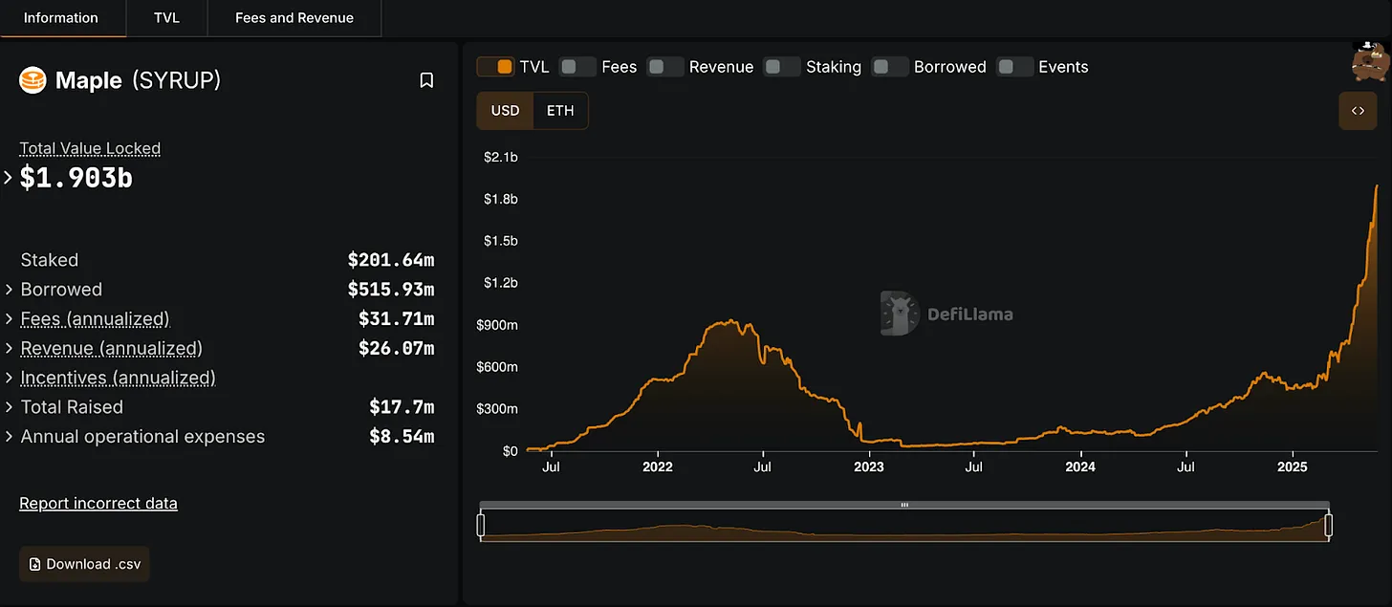The image size is (1392, 607).
Task: Click the $1.8b y-axis label
Action: [501, 199]
